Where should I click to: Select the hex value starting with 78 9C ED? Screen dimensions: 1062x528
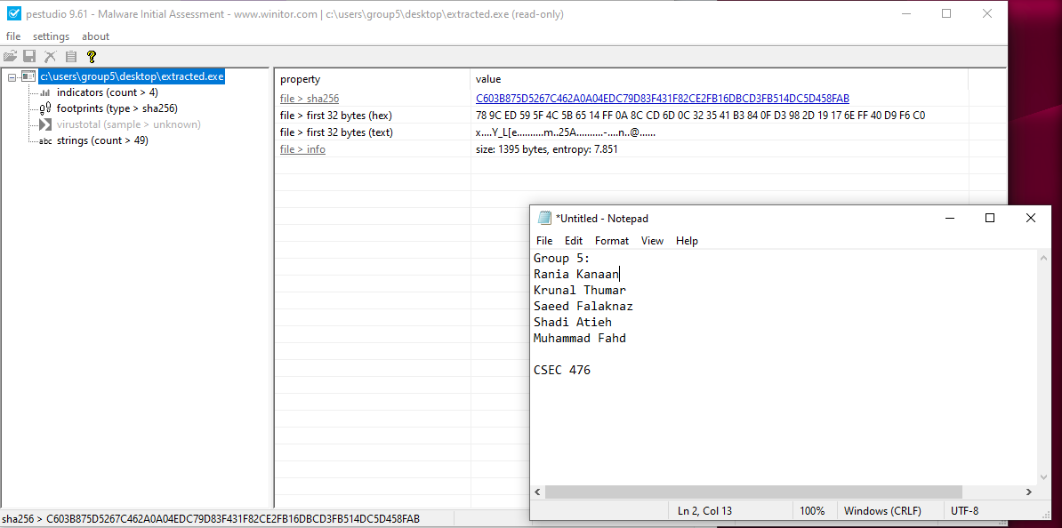point(700,116)
